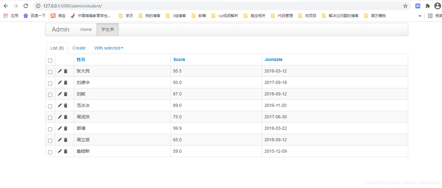The image size is (442, 188).
Task: Edit the 周润发 student entry
Action: (60, 117)
